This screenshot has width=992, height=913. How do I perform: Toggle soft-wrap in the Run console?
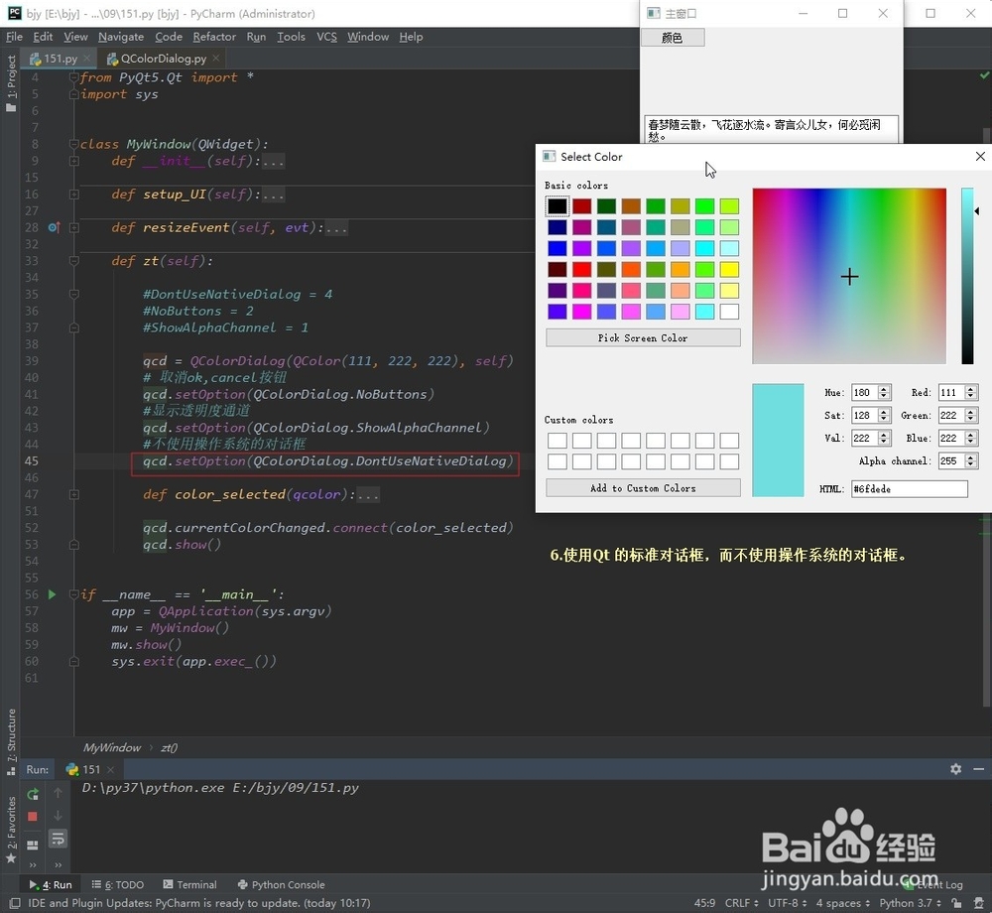(x=58, y=839)
